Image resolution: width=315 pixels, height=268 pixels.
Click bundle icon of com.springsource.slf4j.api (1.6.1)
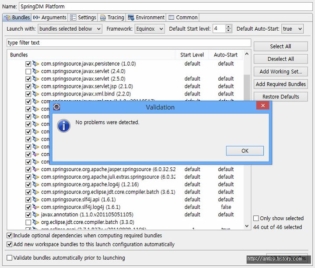click(36, 199)
